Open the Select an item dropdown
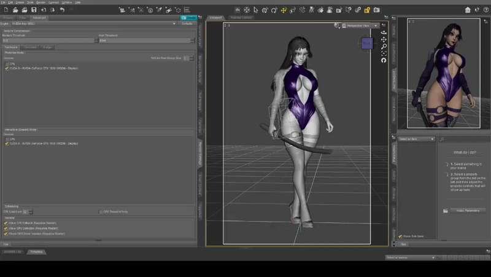This screenshot has height=277, width=491. tap(417, 139)
